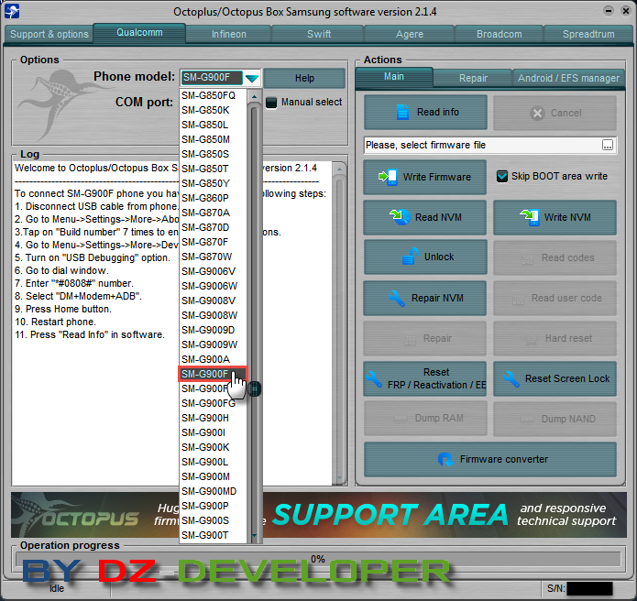Click the Reset Screen Lock button

(x=555, y=379)
